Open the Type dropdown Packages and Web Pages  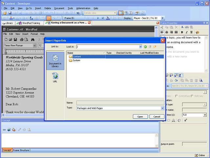pos(162,108)
